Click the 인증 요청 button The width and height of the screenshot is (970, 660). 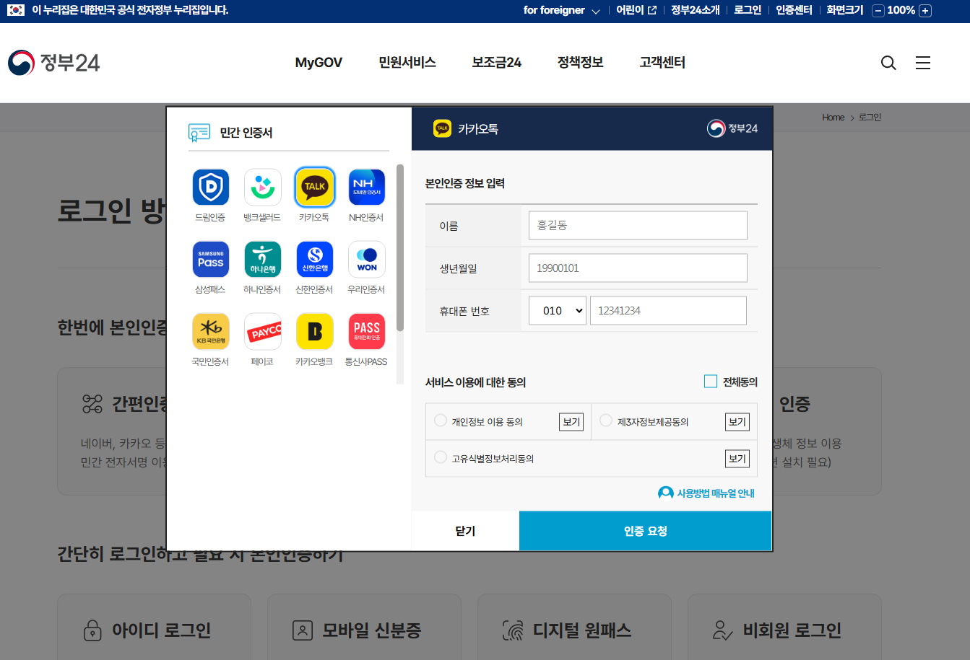click(x=646, y=531)
